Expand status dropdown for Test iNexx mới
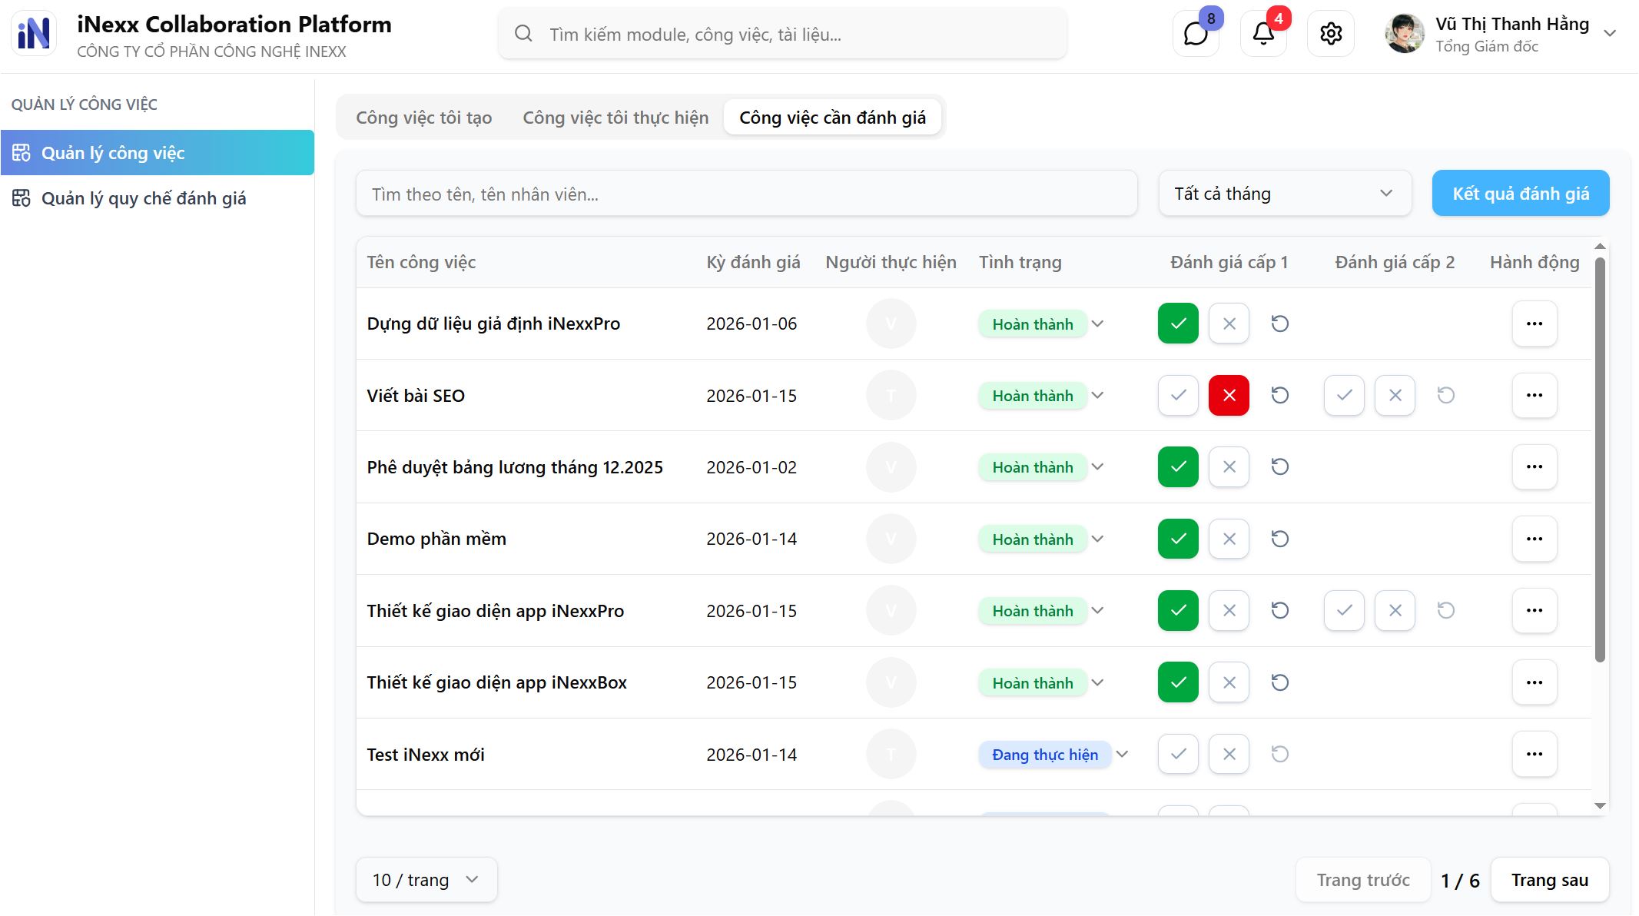The height and width of the screenshot is (916, 1639). pos(1122,754)
